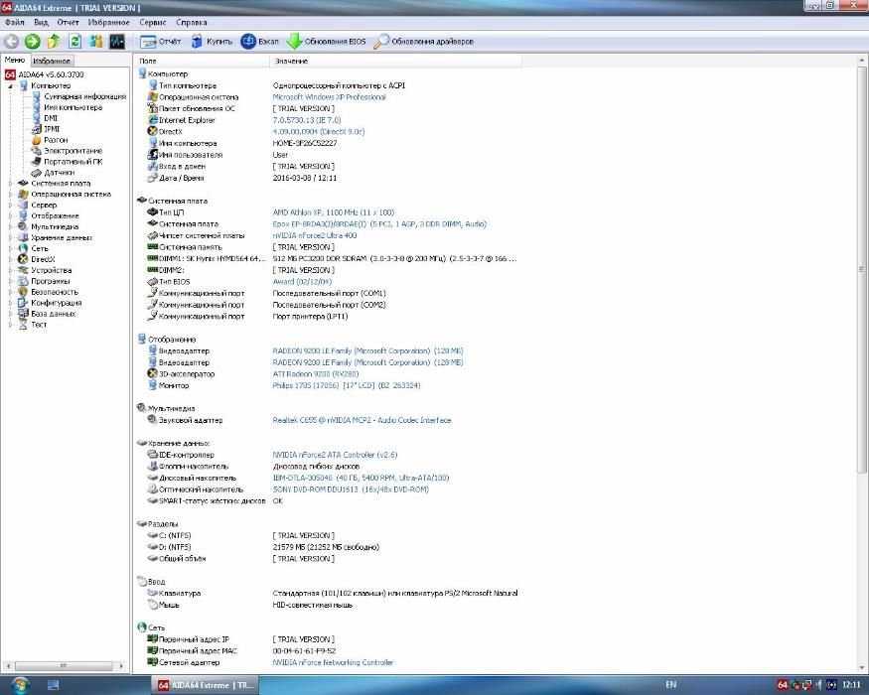Select Суммарная информация in tree

click(84, 96)
